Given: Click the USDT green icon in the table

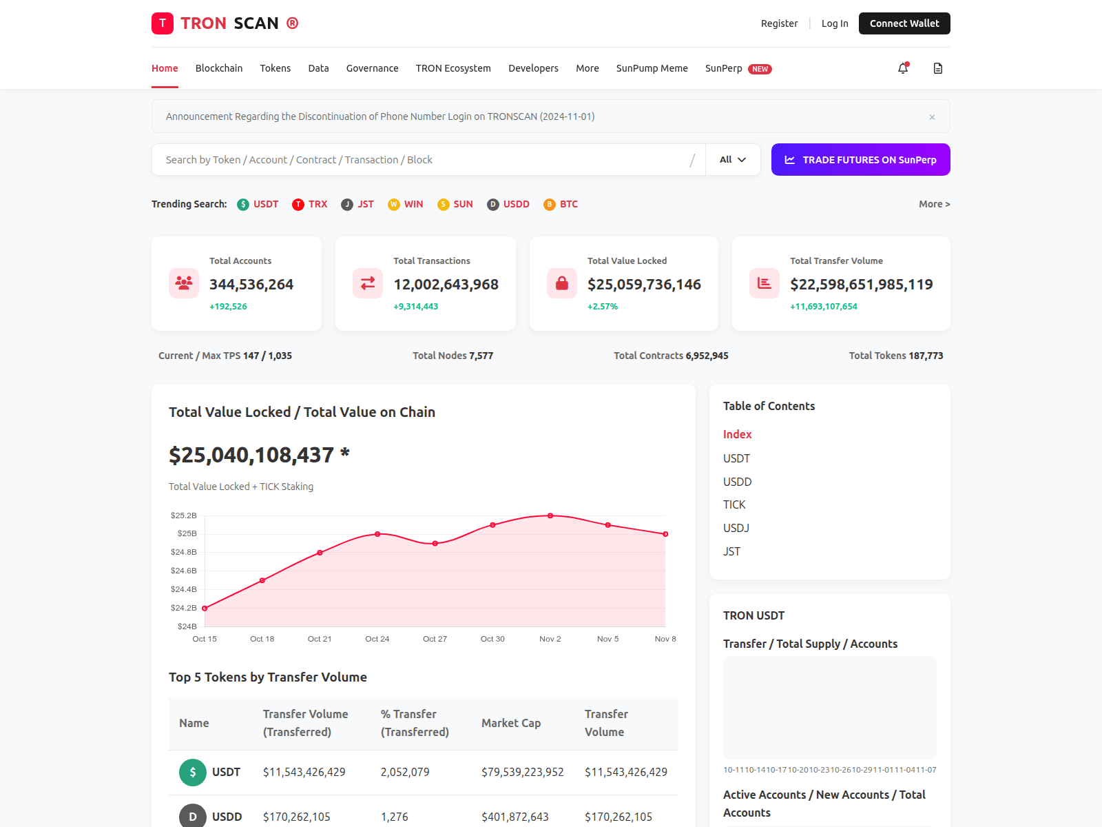Looking at the screenshot, I should (x=193, y=773).
